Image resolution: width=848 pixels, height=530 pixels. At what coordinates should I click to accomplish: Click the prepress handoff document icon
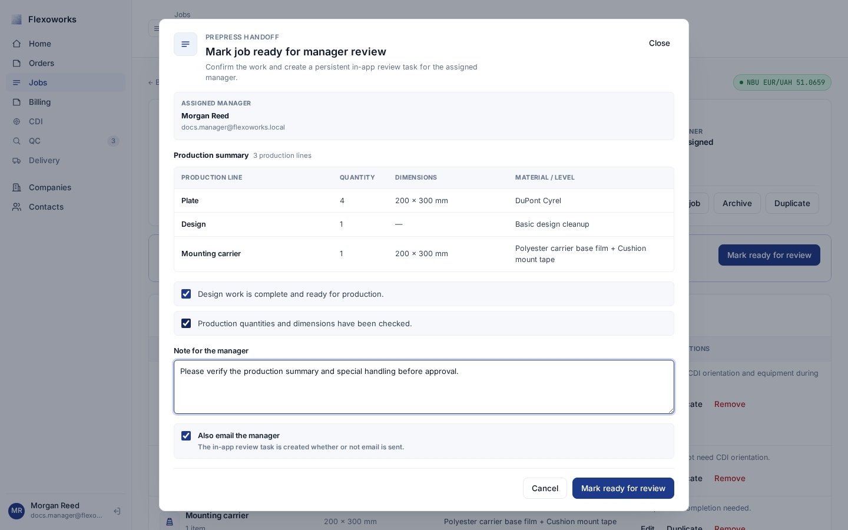(x=185, y=44)
